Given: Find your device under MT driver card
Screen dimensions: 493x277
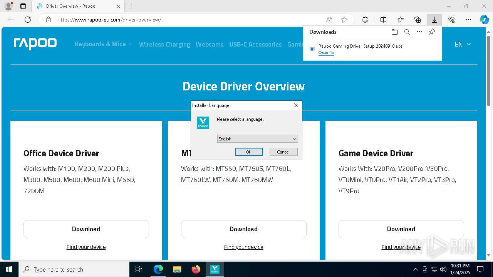Looking at the screenshot, I should pos(244,247).
